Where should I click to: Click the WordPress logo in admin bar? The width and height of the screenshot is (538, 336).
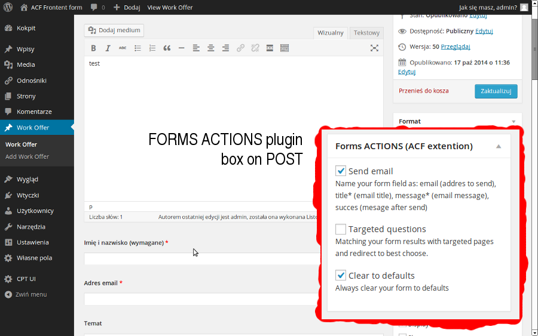point(8,7)
